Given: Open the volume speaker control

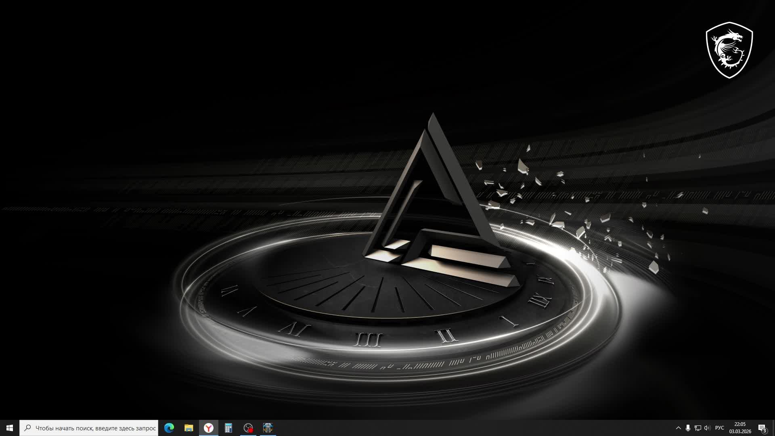Looking at the screenshot, I should click(707, 428).
